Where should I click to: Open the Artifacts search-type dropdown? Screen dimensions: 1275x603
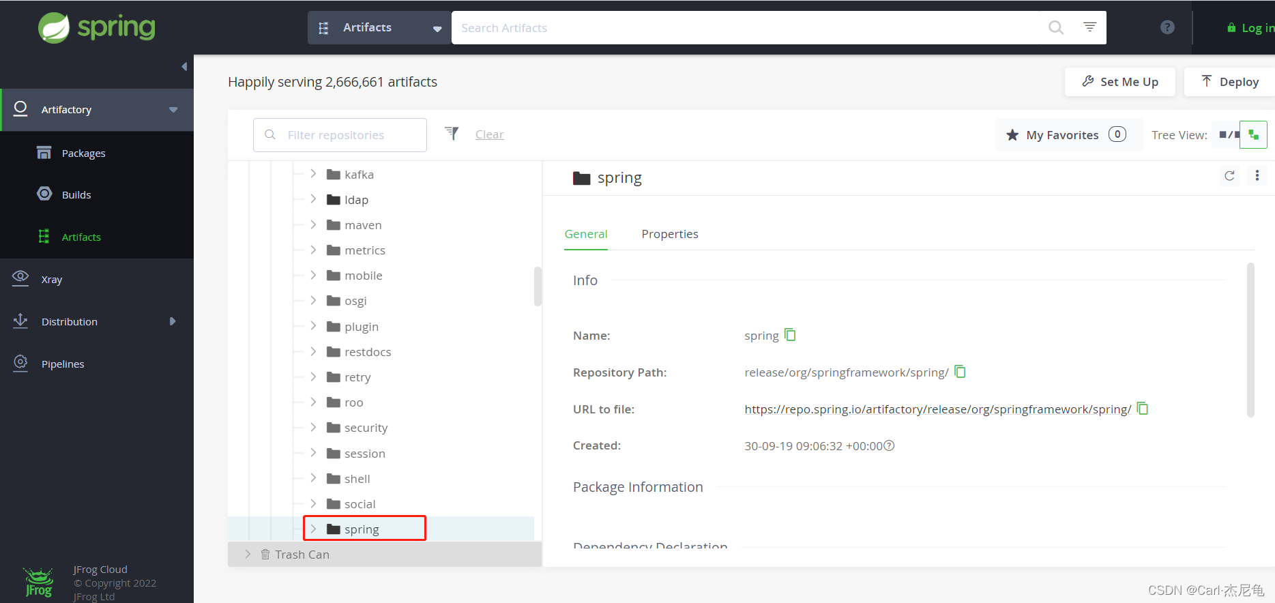379,28
